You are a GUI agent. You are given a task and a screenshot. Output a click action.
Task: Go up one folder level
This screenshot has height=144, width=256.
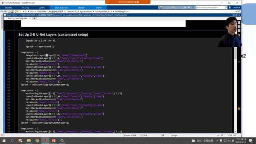9,12
